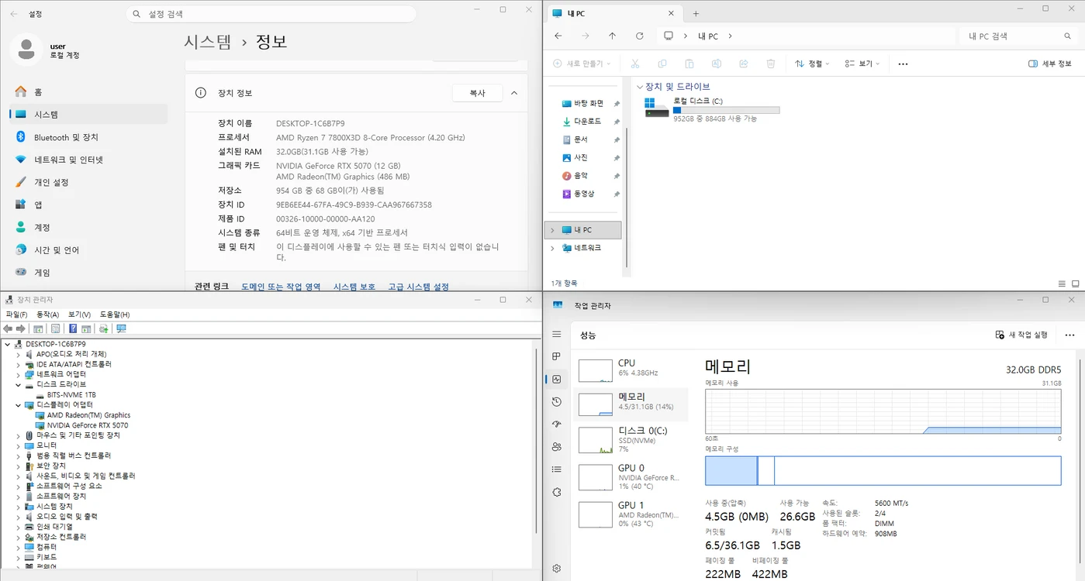This screenshot has height=581, width=1085.
Task: Expand the 모니터 node in Device Manager
Action: pyautogui.click(x=19, y=445)
